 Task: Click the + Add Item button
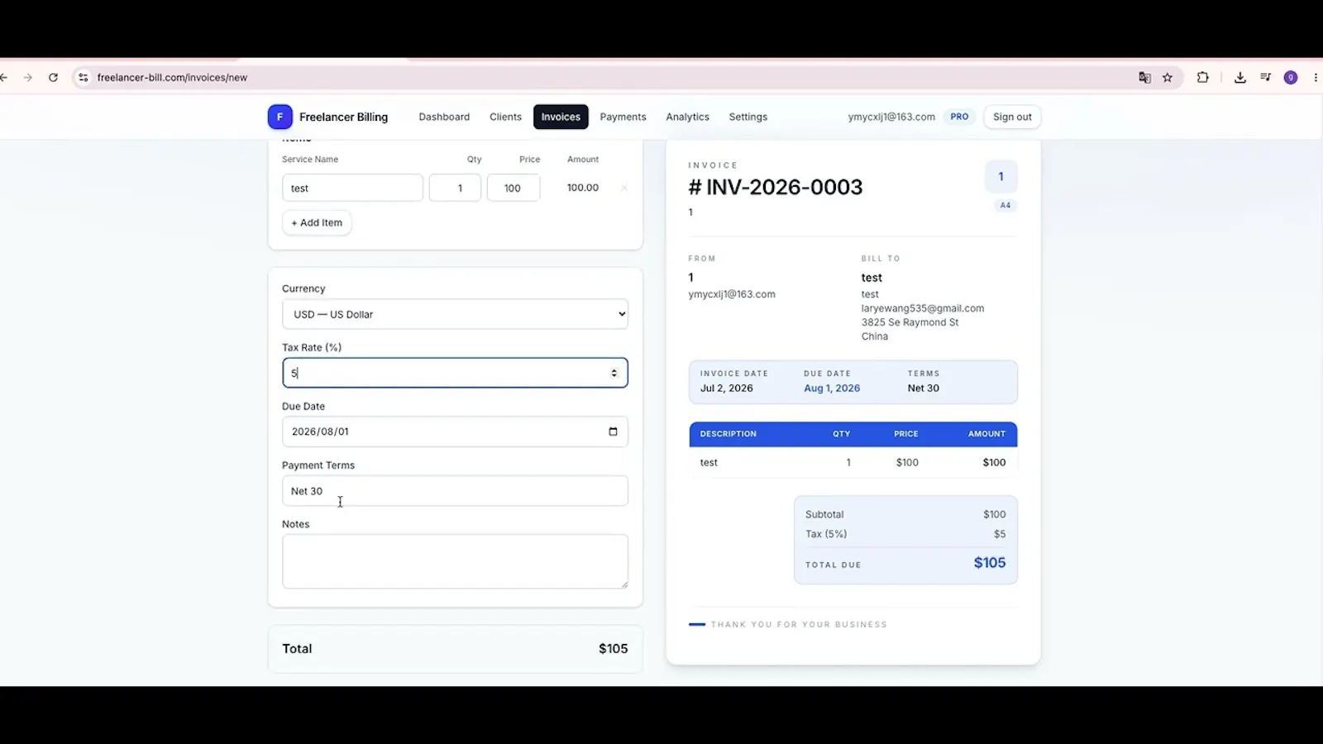(x=317, y=222)
